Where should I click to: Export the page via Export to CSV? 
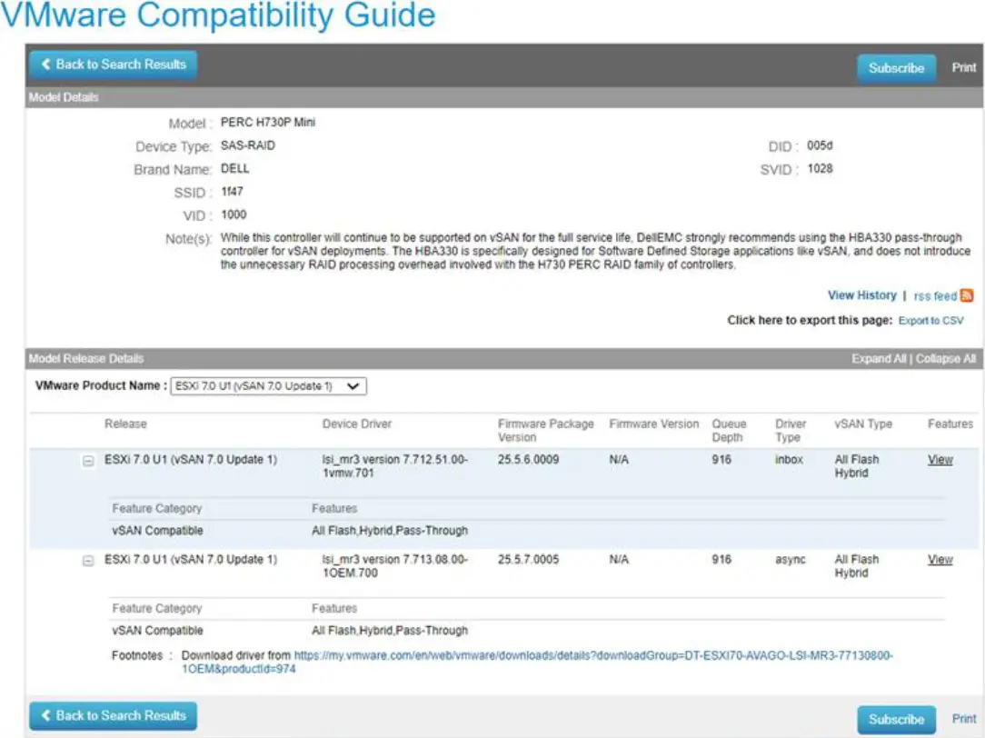click(930, 320)
